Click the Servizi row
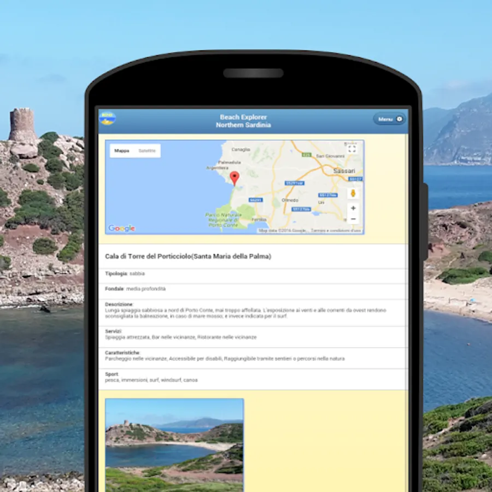 point(253,337)
